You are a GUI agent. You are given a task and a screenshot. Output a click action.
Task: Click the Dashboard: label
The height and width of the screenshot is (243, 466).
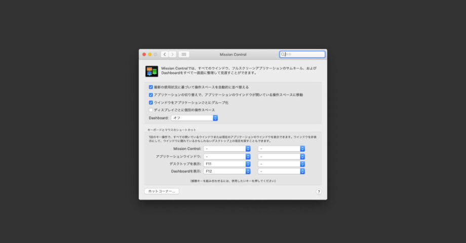coord(159,118)
